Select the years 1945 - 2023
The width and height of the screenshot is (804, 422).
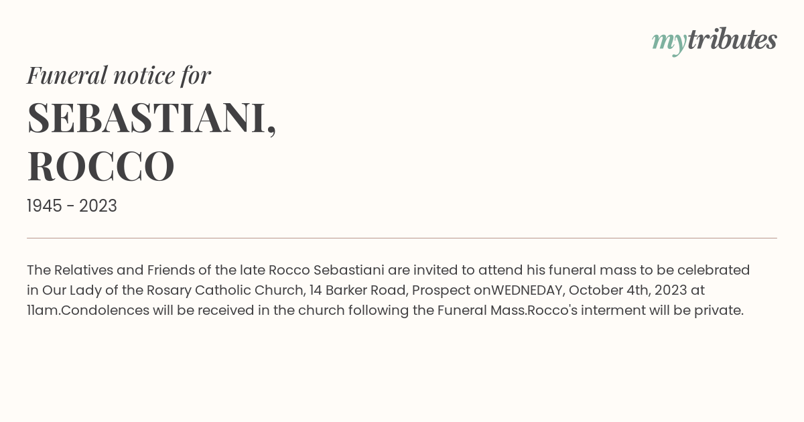[72, 206]
